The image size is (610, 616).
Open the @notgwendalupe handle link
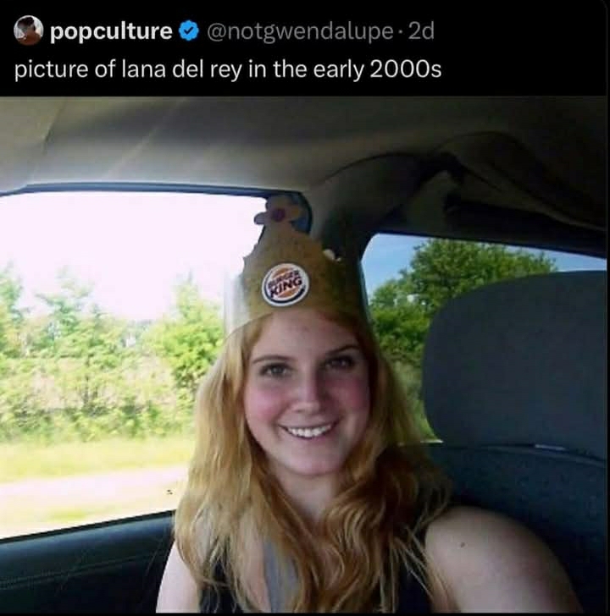(300, 31)
